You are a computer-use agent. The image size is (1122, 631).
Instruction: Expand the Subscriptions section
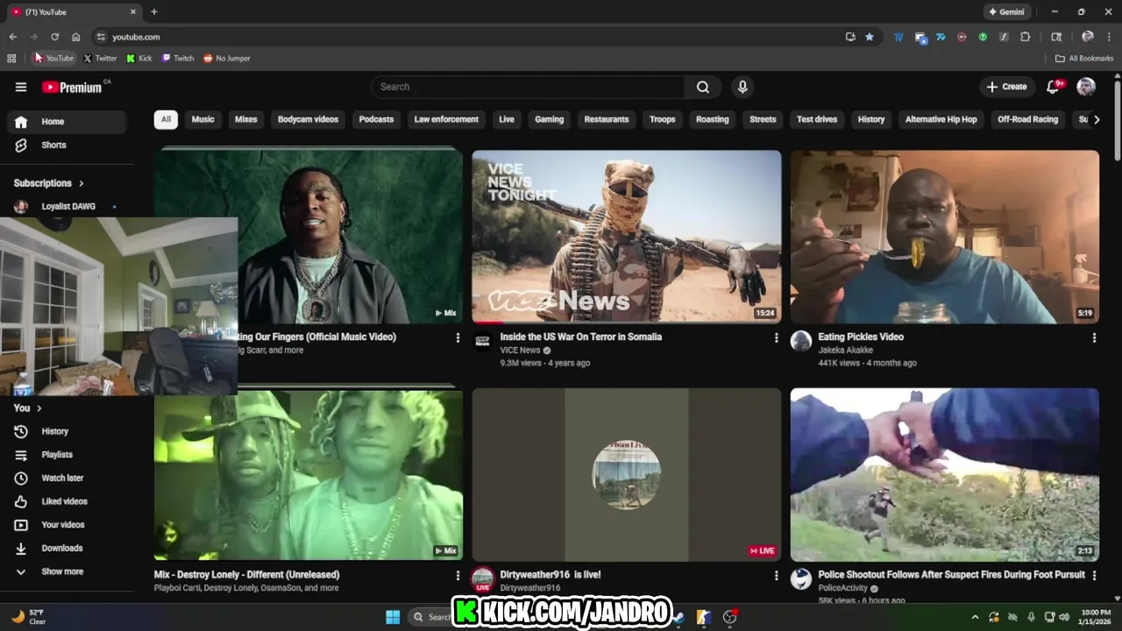(x=49, y=183)
